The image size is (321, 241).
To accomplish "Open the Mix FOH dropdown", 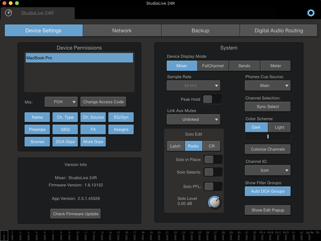I will (61, 102).
